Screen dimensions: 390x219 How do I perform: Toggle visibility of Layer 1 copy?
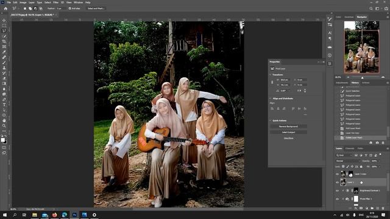[337, 174]
